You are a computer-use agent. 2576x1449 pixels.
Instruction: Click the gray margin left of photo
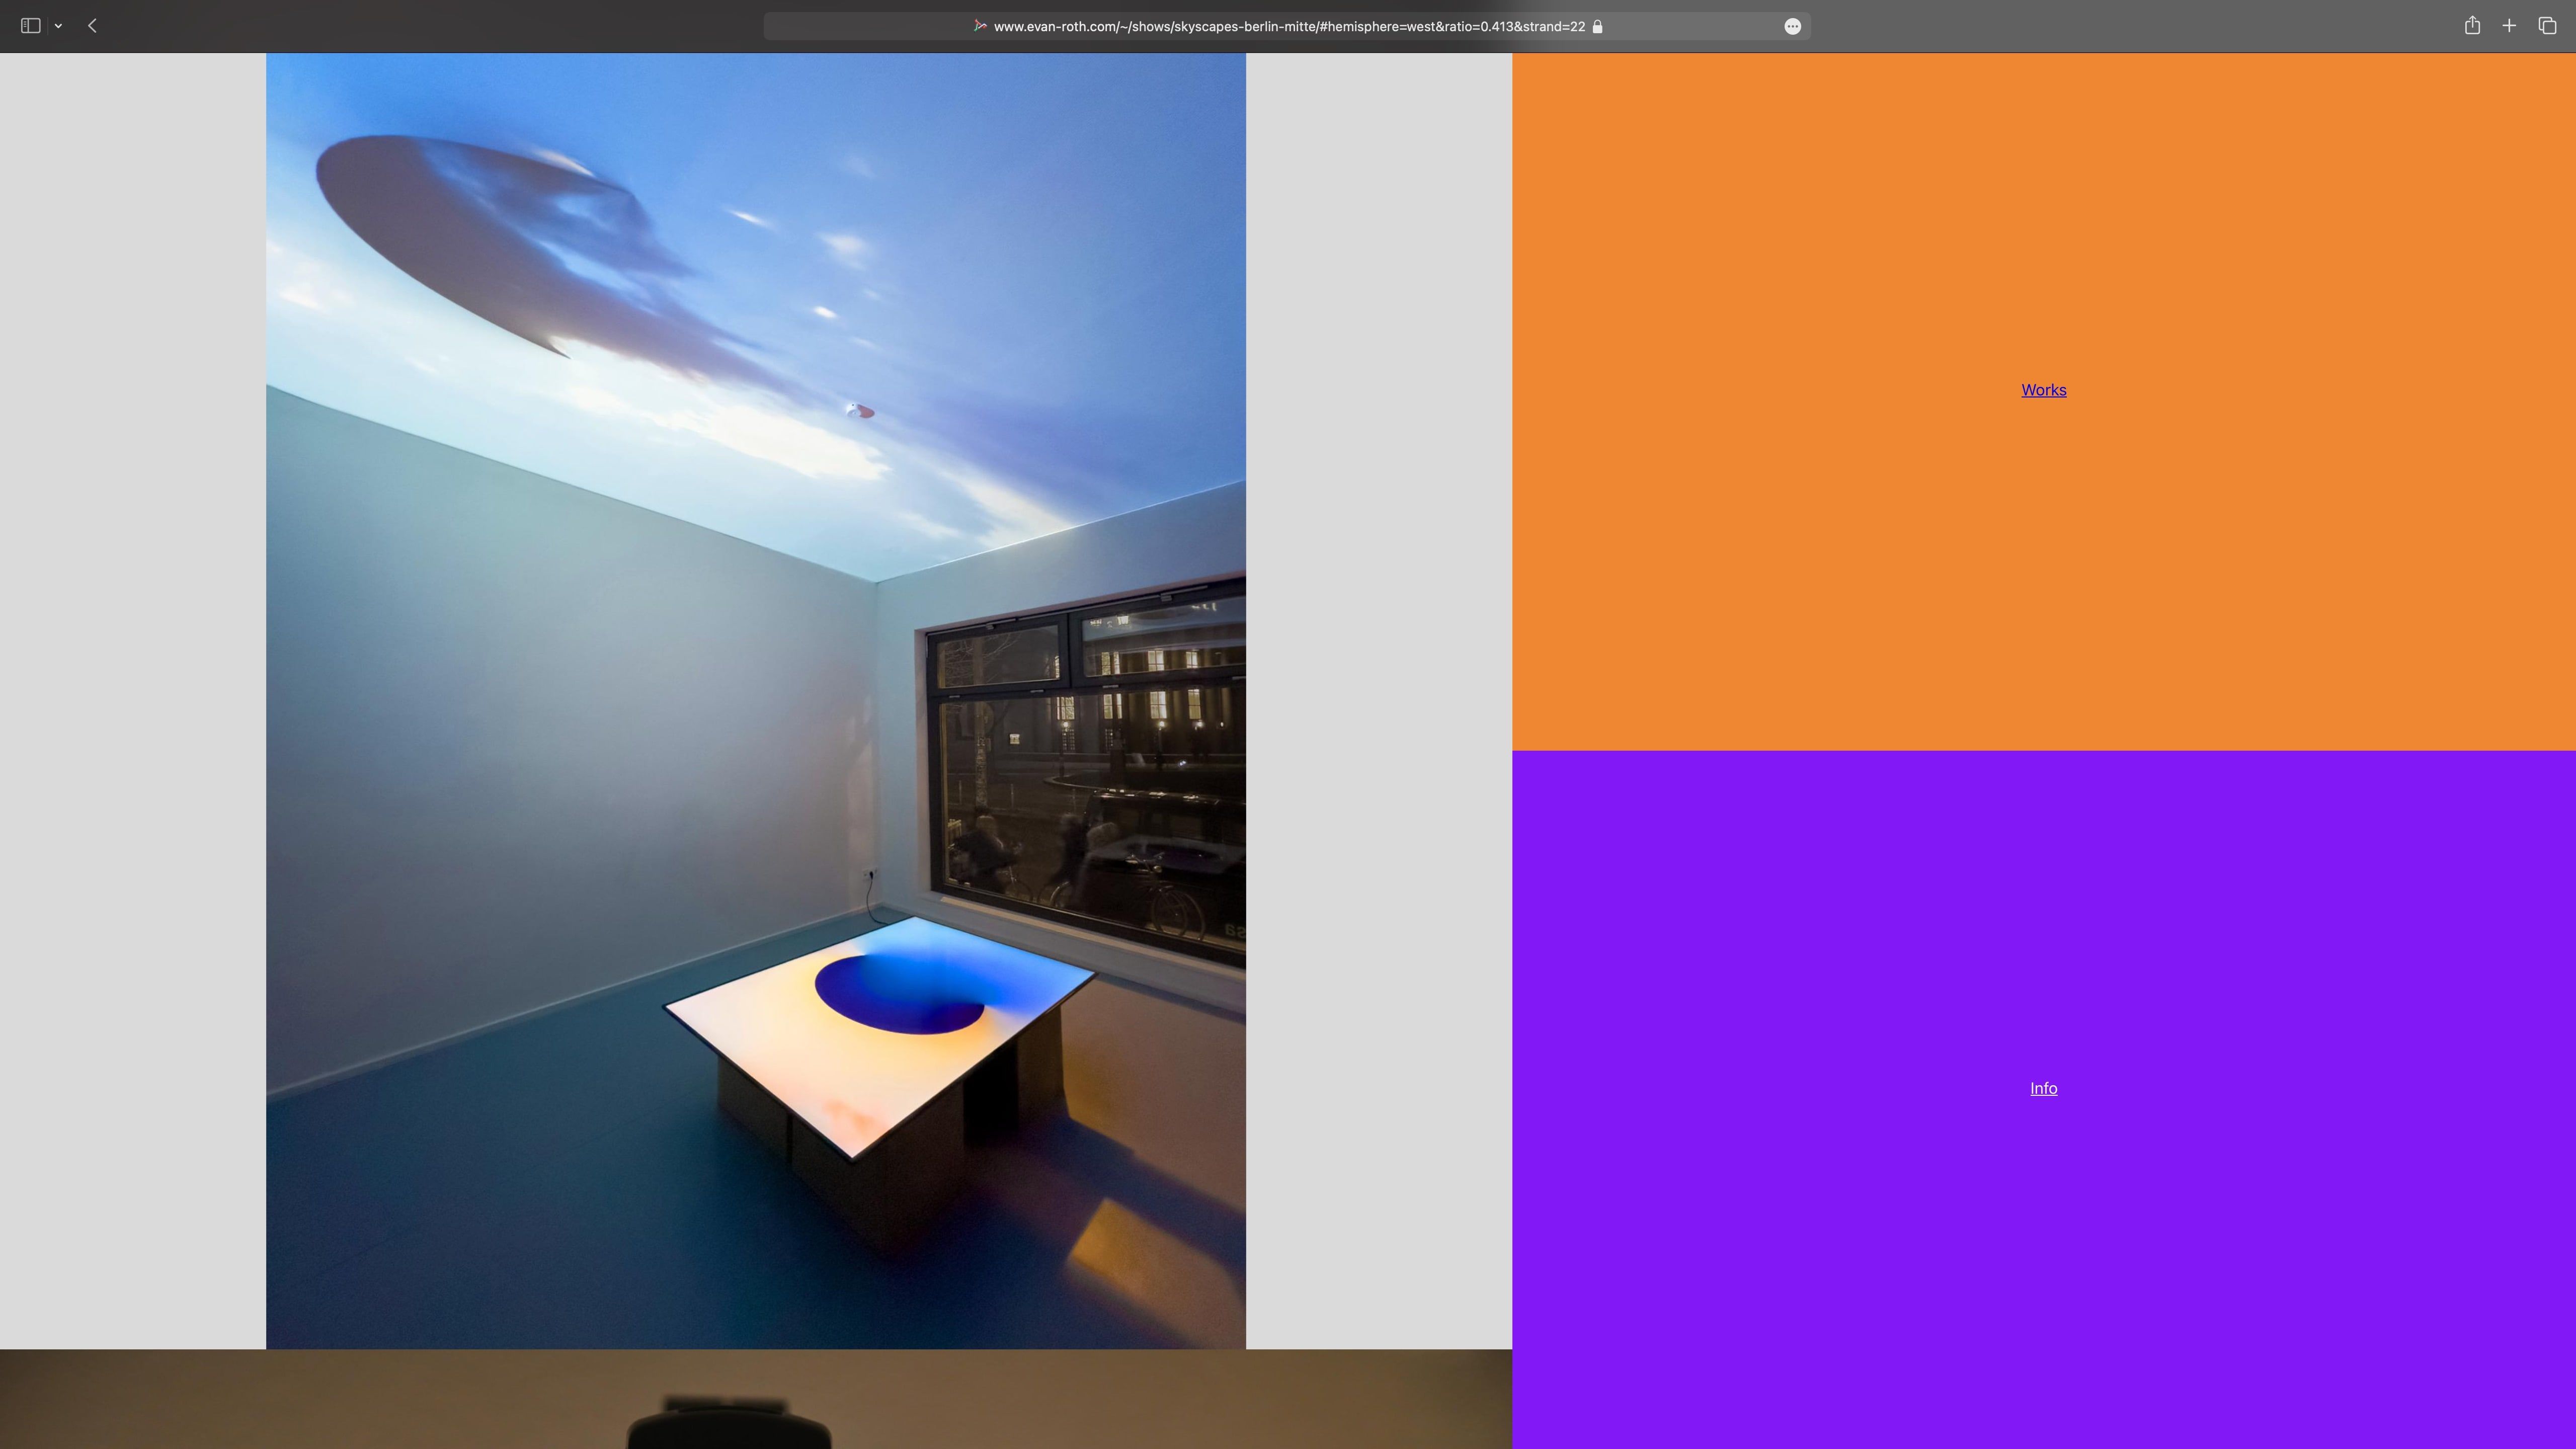coord(132,700)
